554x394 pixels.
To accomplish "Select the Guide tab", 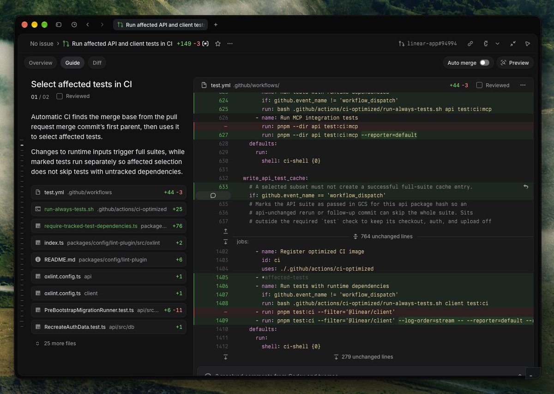I will (x=72, y=63).
